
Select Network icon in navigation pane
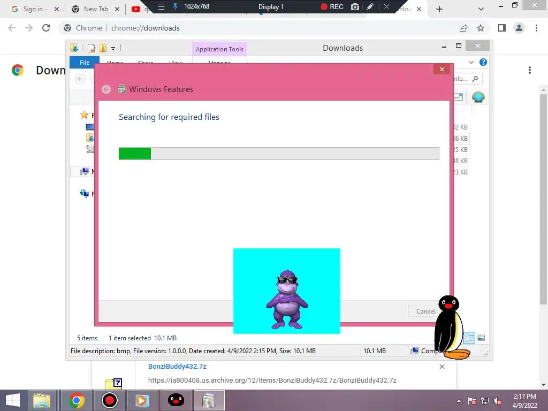[x=84, y=194]
